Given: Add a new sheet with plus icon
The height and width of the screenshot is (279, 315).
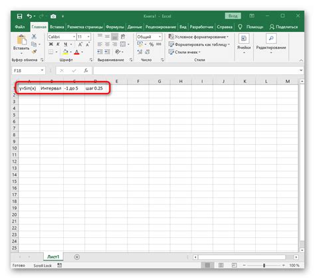Looking at the screenshot, I should pyautogui.click(x=77, y=257).
